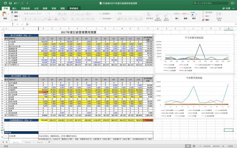Switch to the Insert (插入) tab
The image size is (237, 148).
tap(14, 8)
